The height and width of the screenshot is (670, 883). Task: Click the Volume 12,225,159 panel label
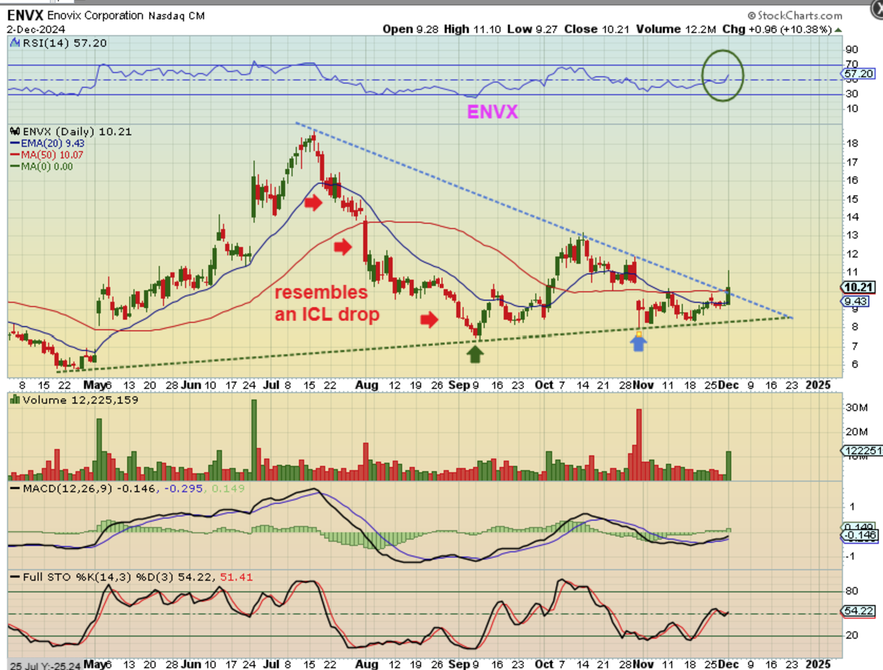pos(80,400)
